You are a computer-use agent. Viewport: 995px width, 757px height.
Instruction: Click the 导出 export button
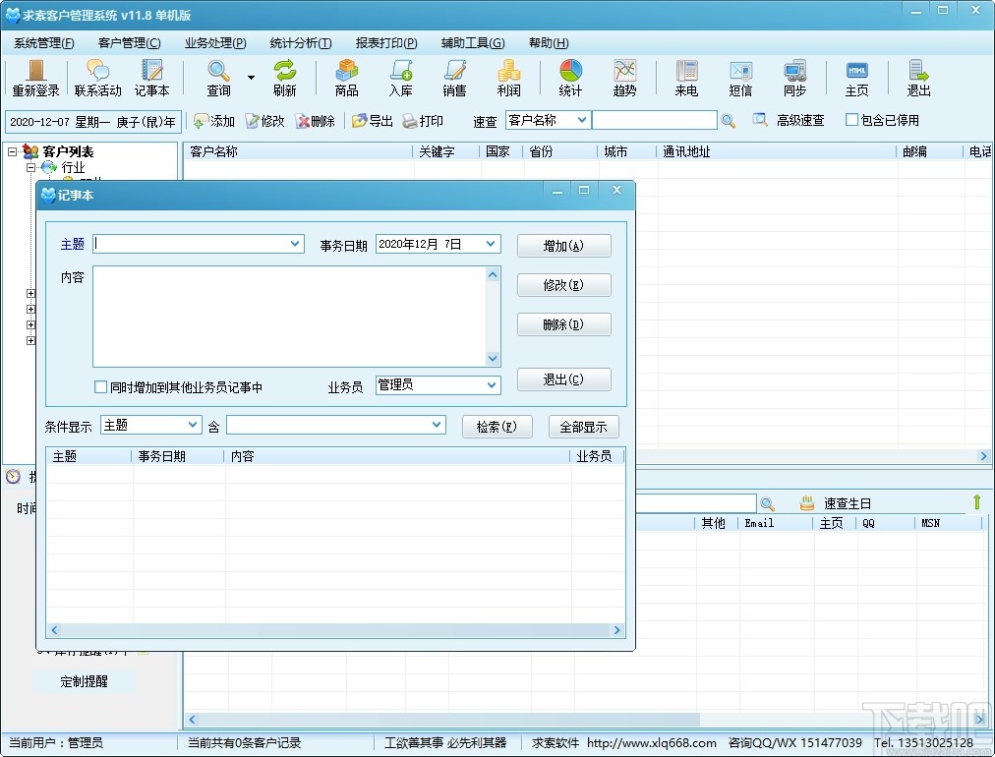click(x=373, y=121)
